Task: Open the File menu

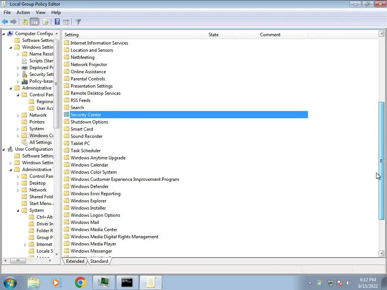Action: [x=7, y=12]
